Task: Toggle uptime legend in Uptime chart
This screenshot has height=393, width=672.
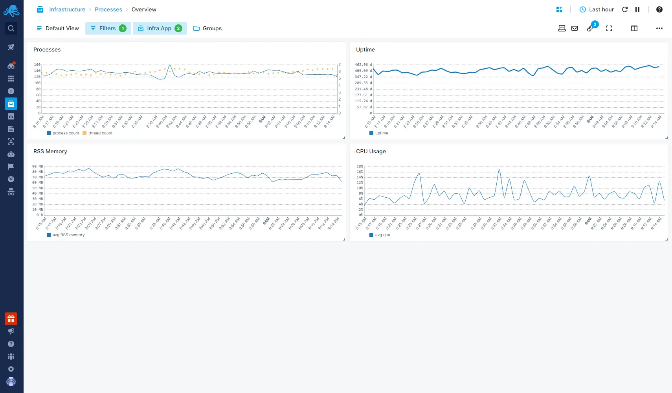Action: coord(379,133)
